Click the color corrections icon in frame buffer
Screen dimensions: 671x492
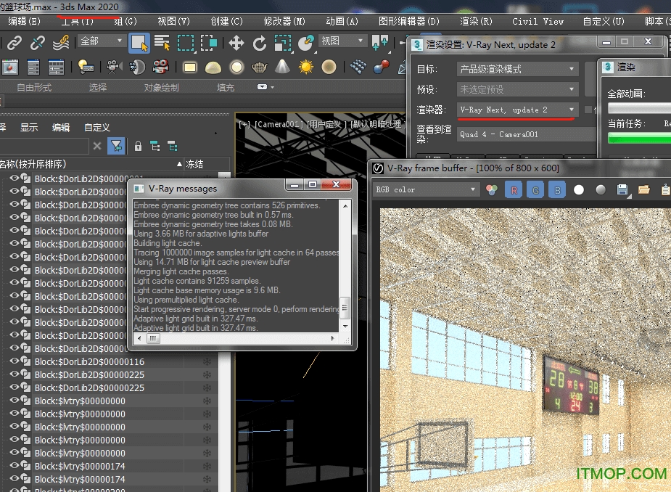tap(492, 189)
